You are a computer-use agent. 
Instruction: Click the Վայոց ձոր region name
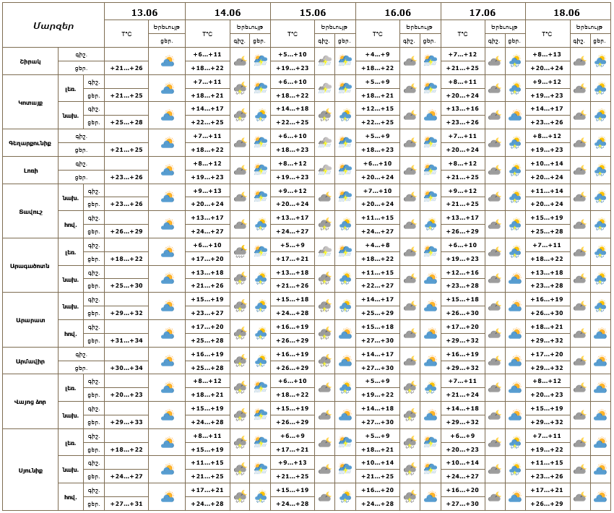(x=30, y=402)
